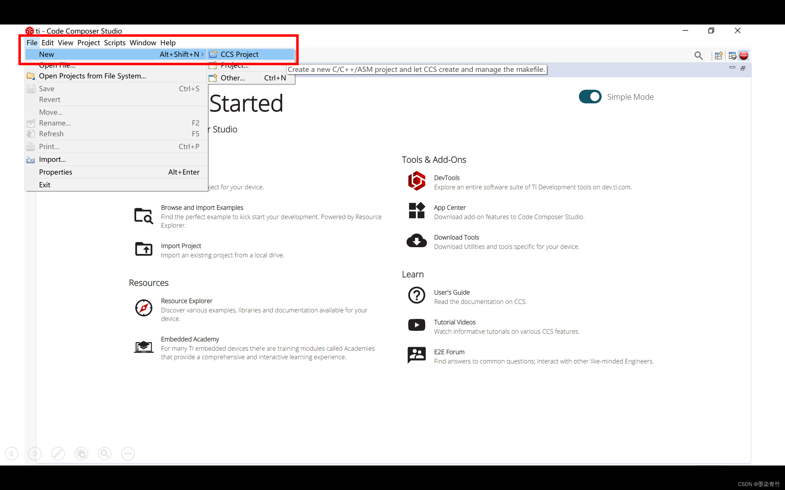Click the Download Tools cloud icon

(x=416, y=241)
